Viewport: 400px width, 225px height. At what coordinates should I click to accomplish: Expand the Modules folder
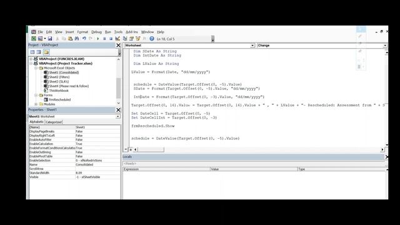click(x=36, y=104)
